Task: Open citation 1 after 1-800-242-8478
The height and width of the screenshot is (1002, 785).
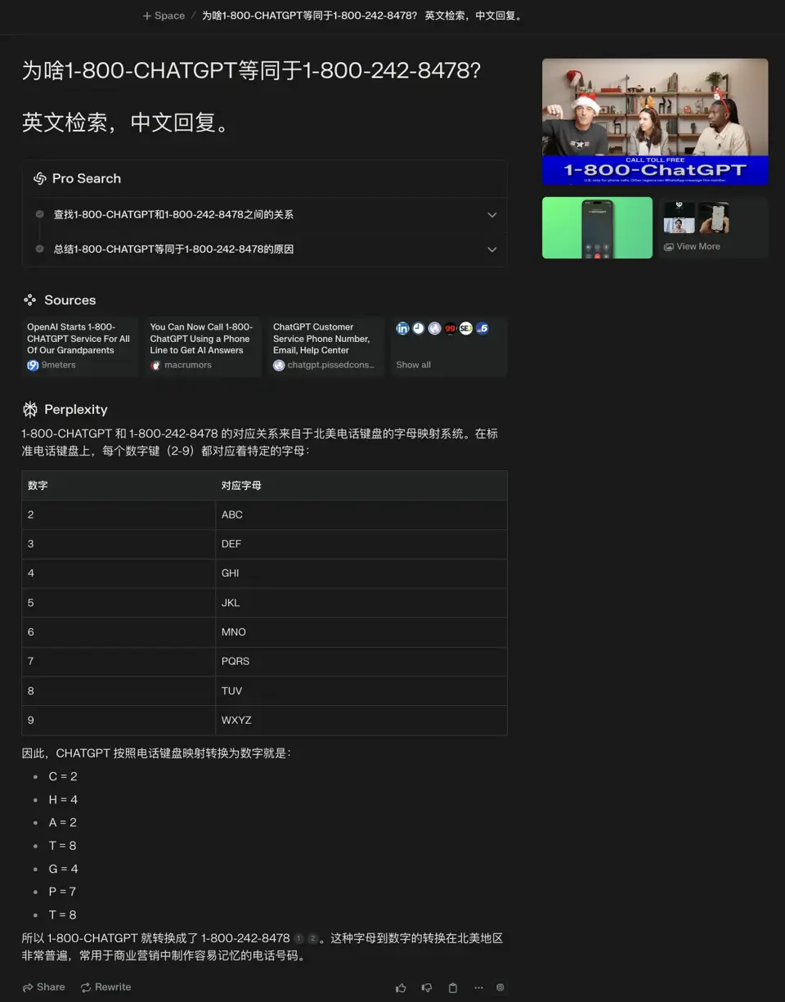Action: [298, 938]
